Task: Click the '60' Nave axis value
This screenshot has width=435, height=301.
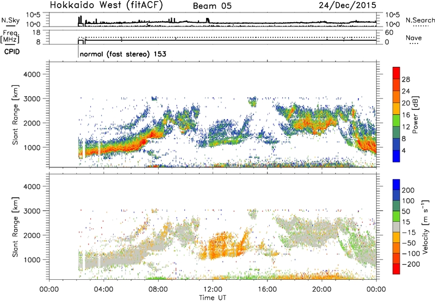Action: pyautogui.click(x=389, y=33)
